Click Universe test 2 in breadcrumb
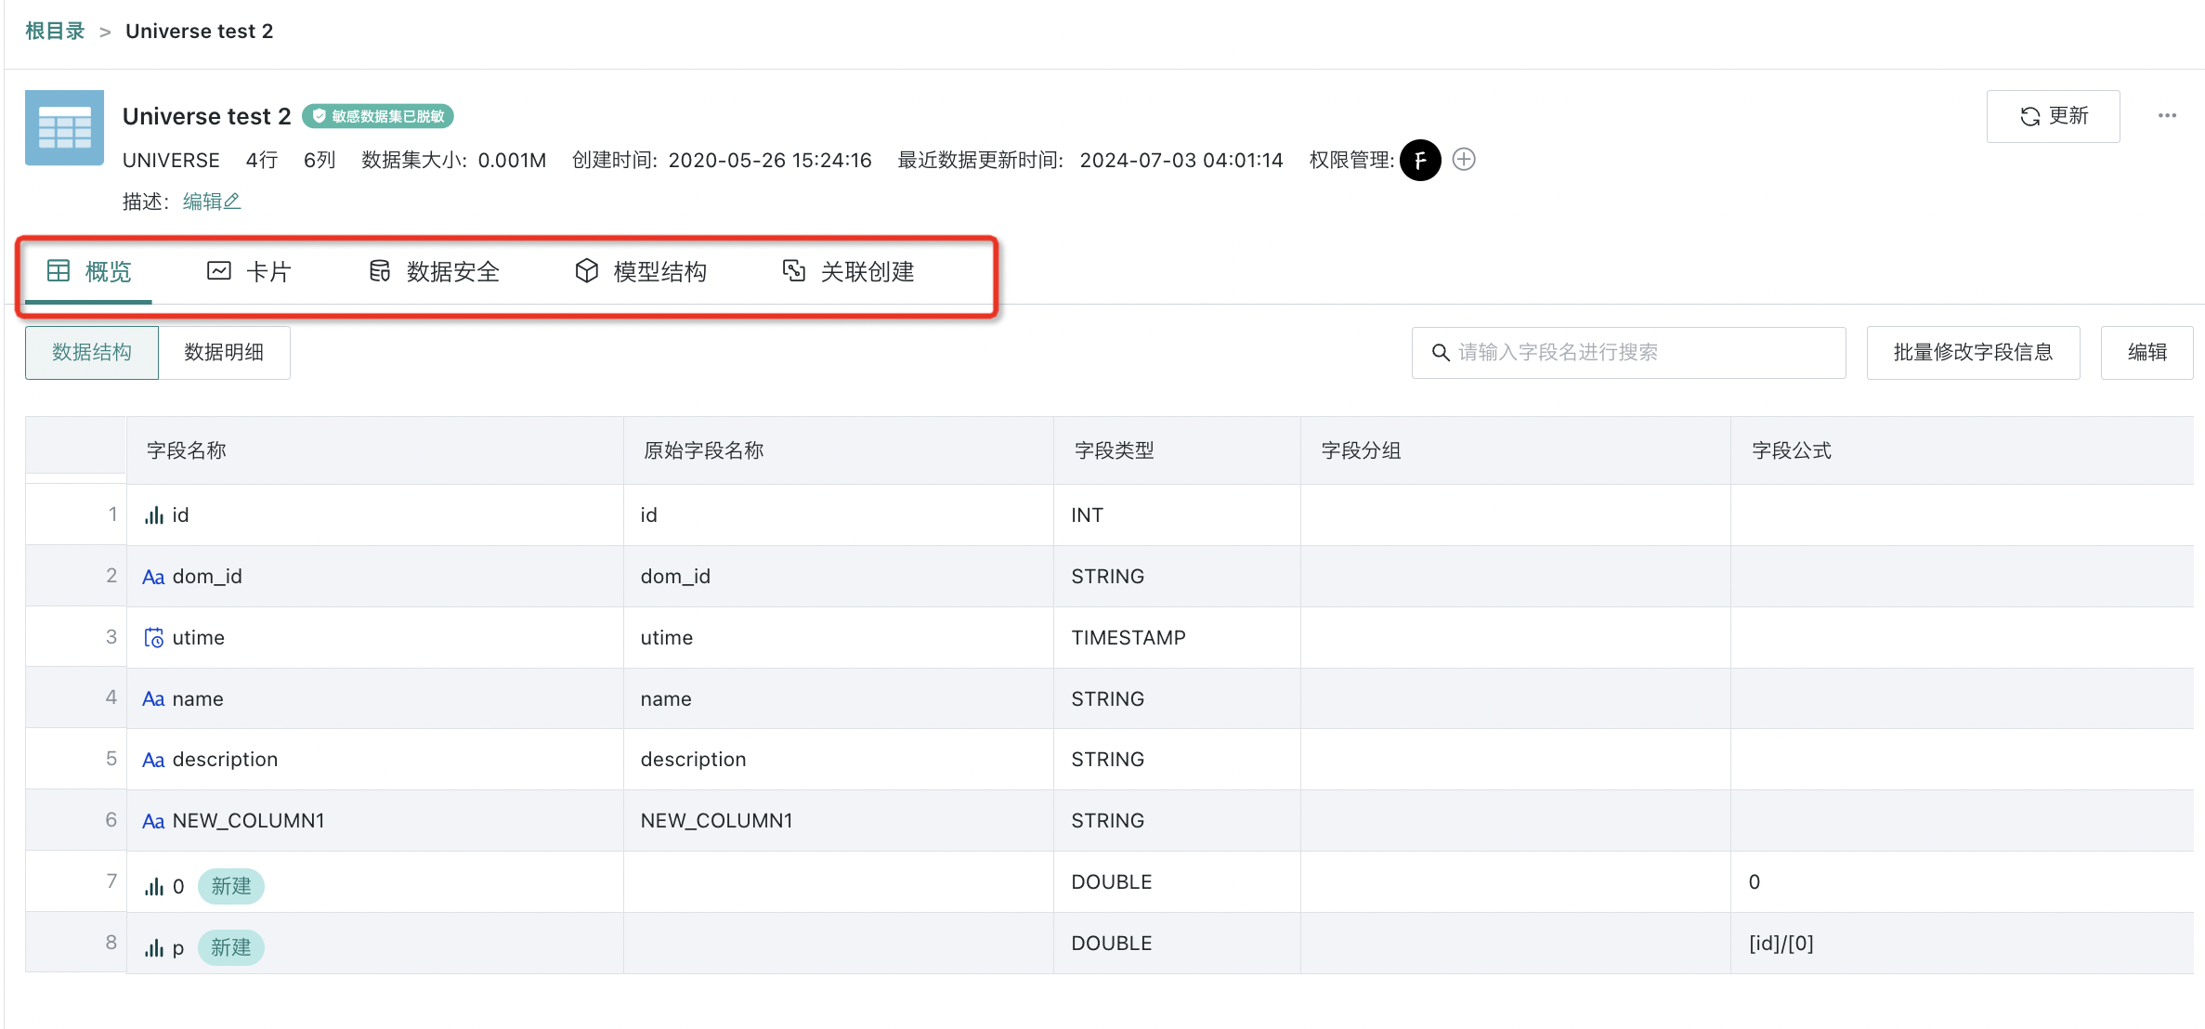The height and width of the screenshot is (1029, 2205). pyautogui.click(x=199, y=31)
